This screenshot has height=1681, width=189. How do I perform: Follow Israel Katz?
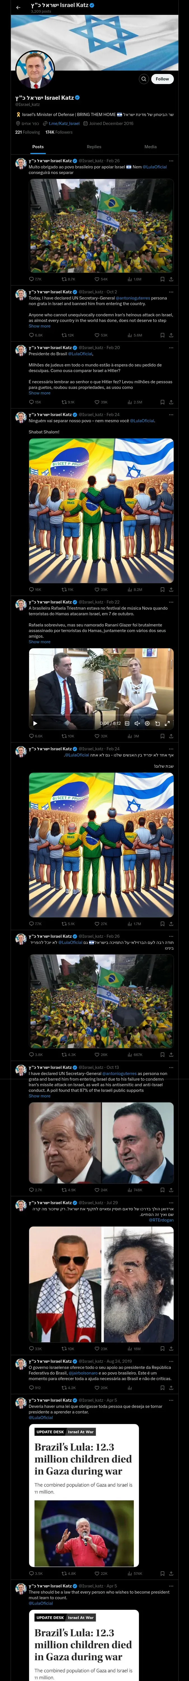[x=162, y=79]
